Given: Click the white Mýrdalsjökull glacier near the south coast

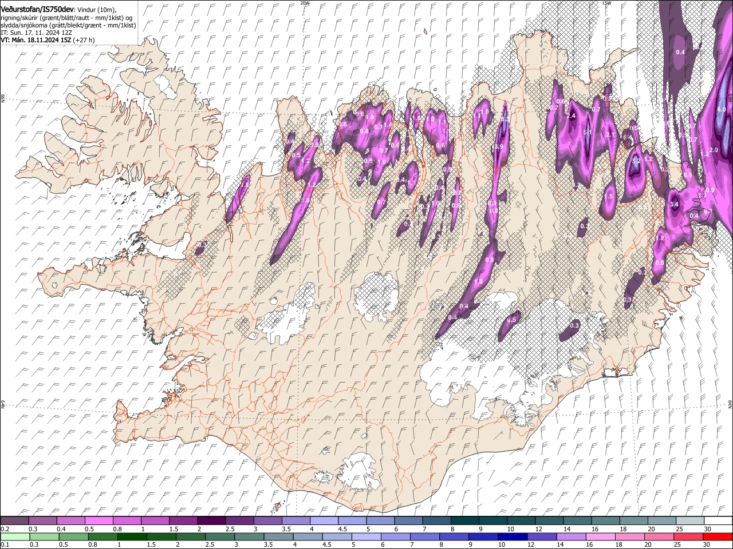Looking at the screenshot, I should coord(358,472).
